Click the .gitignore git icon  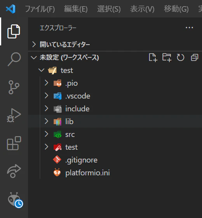coord(57,159)
